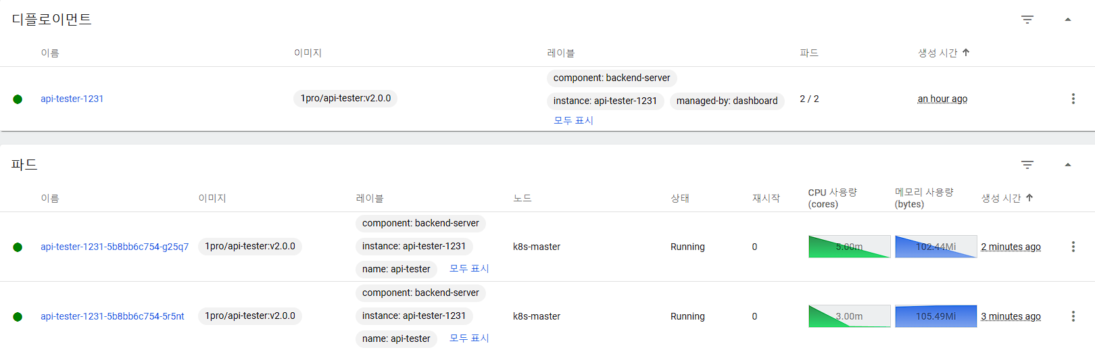Click CPU usage graph showing 5.00m

849,247
